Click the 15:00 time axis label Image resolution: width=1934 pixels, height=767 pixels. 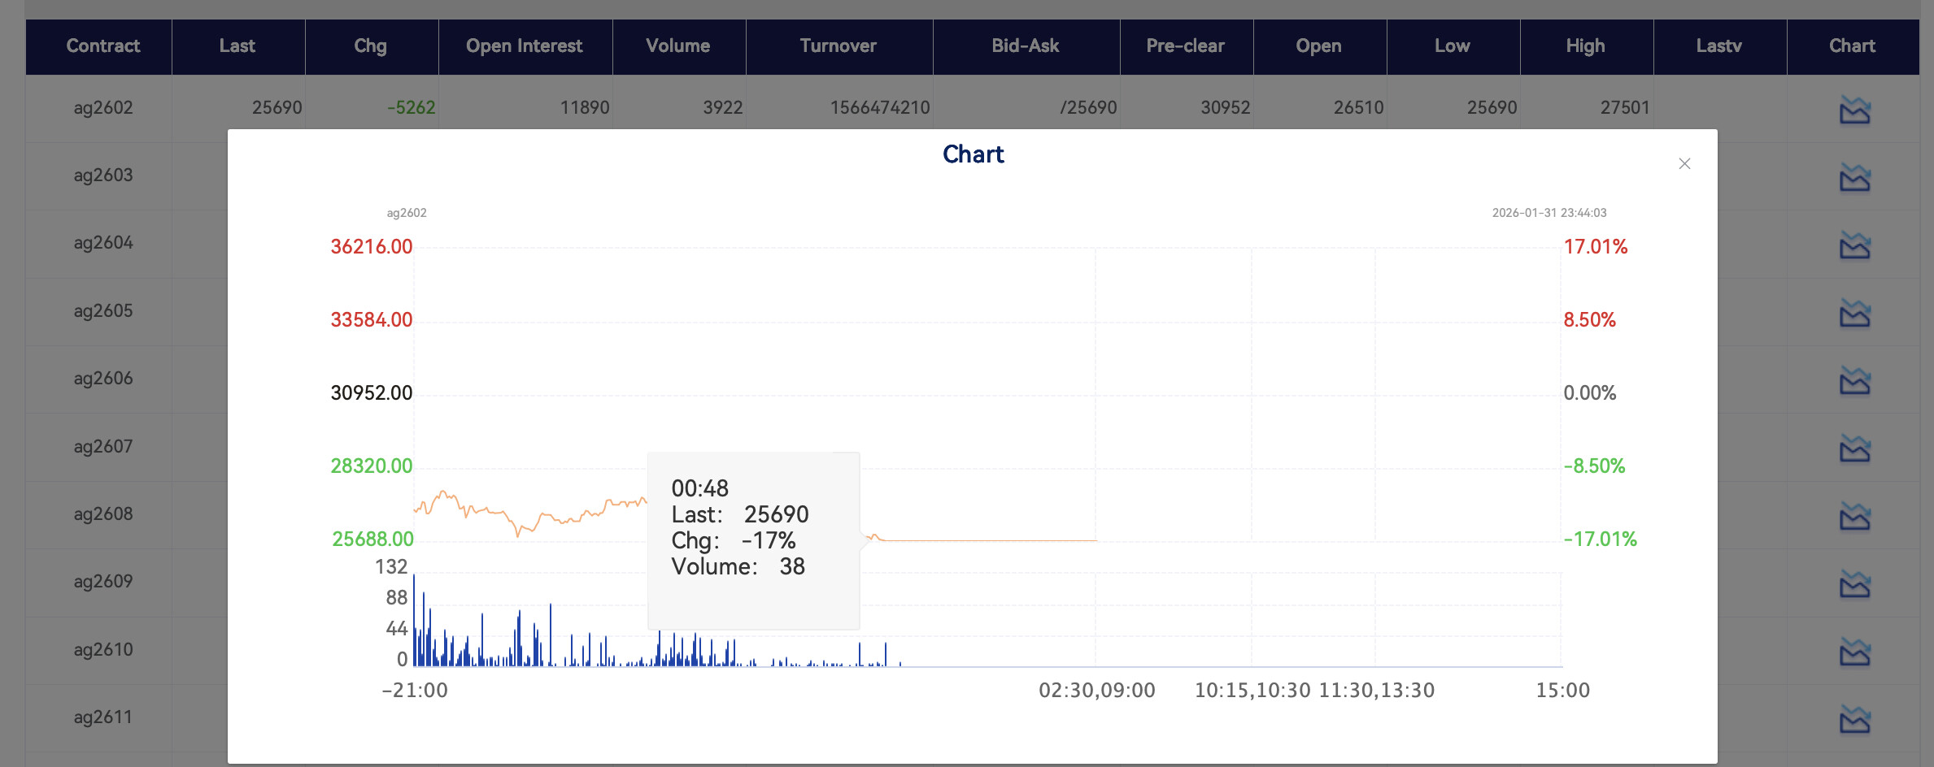[1562, 691]
